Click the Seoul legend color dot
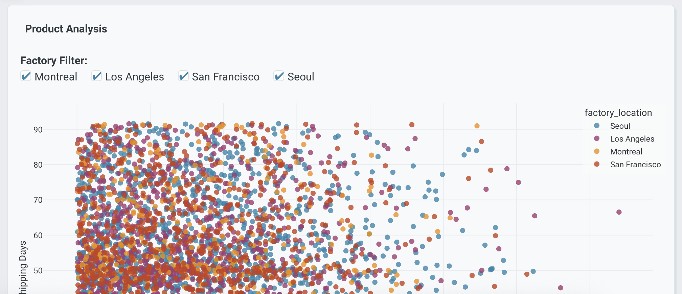 pos(597,126)
